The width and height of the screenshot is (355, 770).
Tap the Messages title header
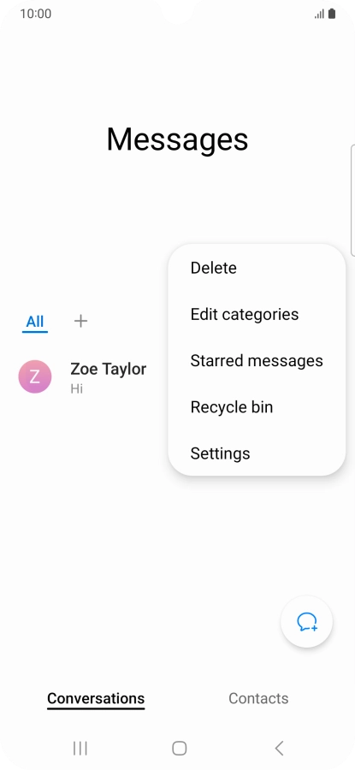(177, 139)
